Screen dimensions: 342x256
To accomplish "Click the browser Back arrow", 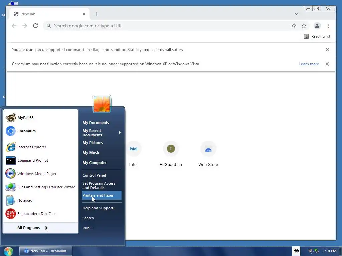I will pyautogui.click(x=14, y=26).
